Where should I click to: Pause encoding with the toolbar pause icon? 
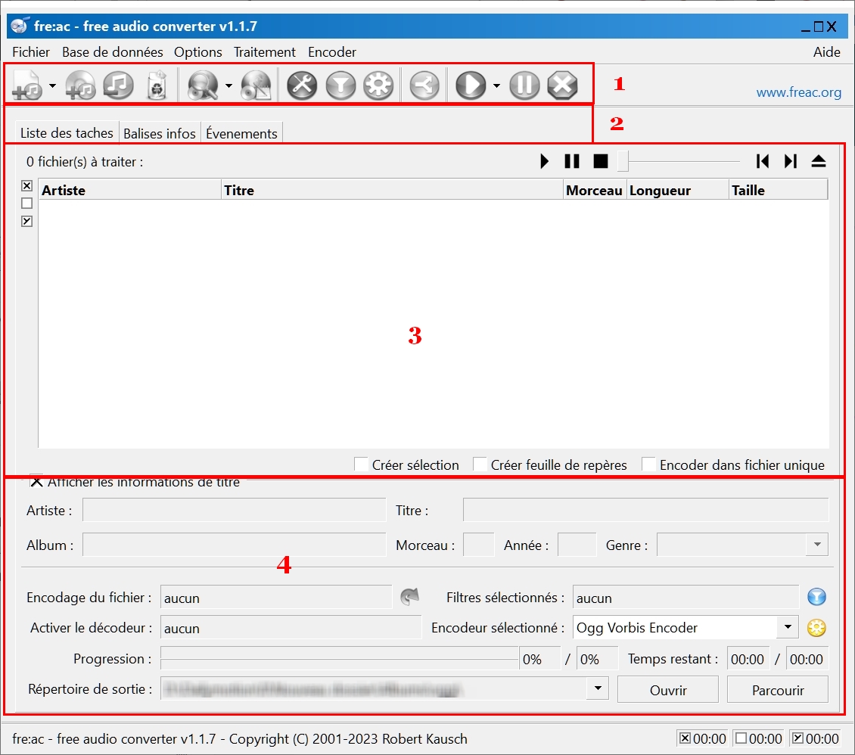[524, 85]
